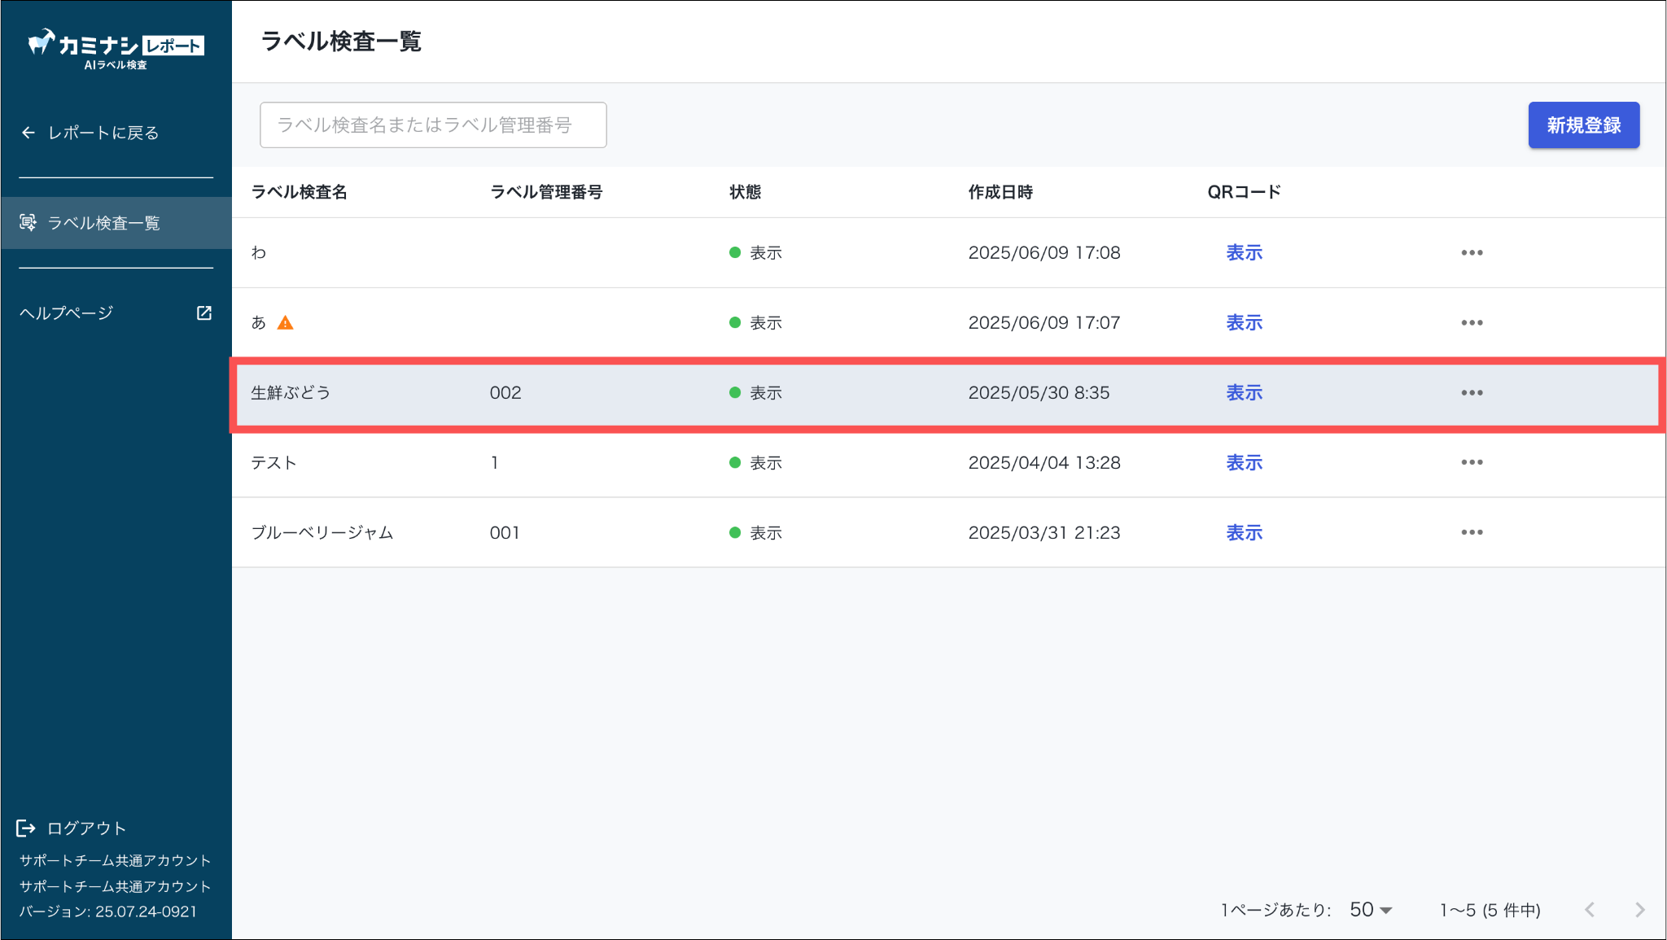Go to previous page with left chevron
1667x940 pixels.
point(1590,910)
